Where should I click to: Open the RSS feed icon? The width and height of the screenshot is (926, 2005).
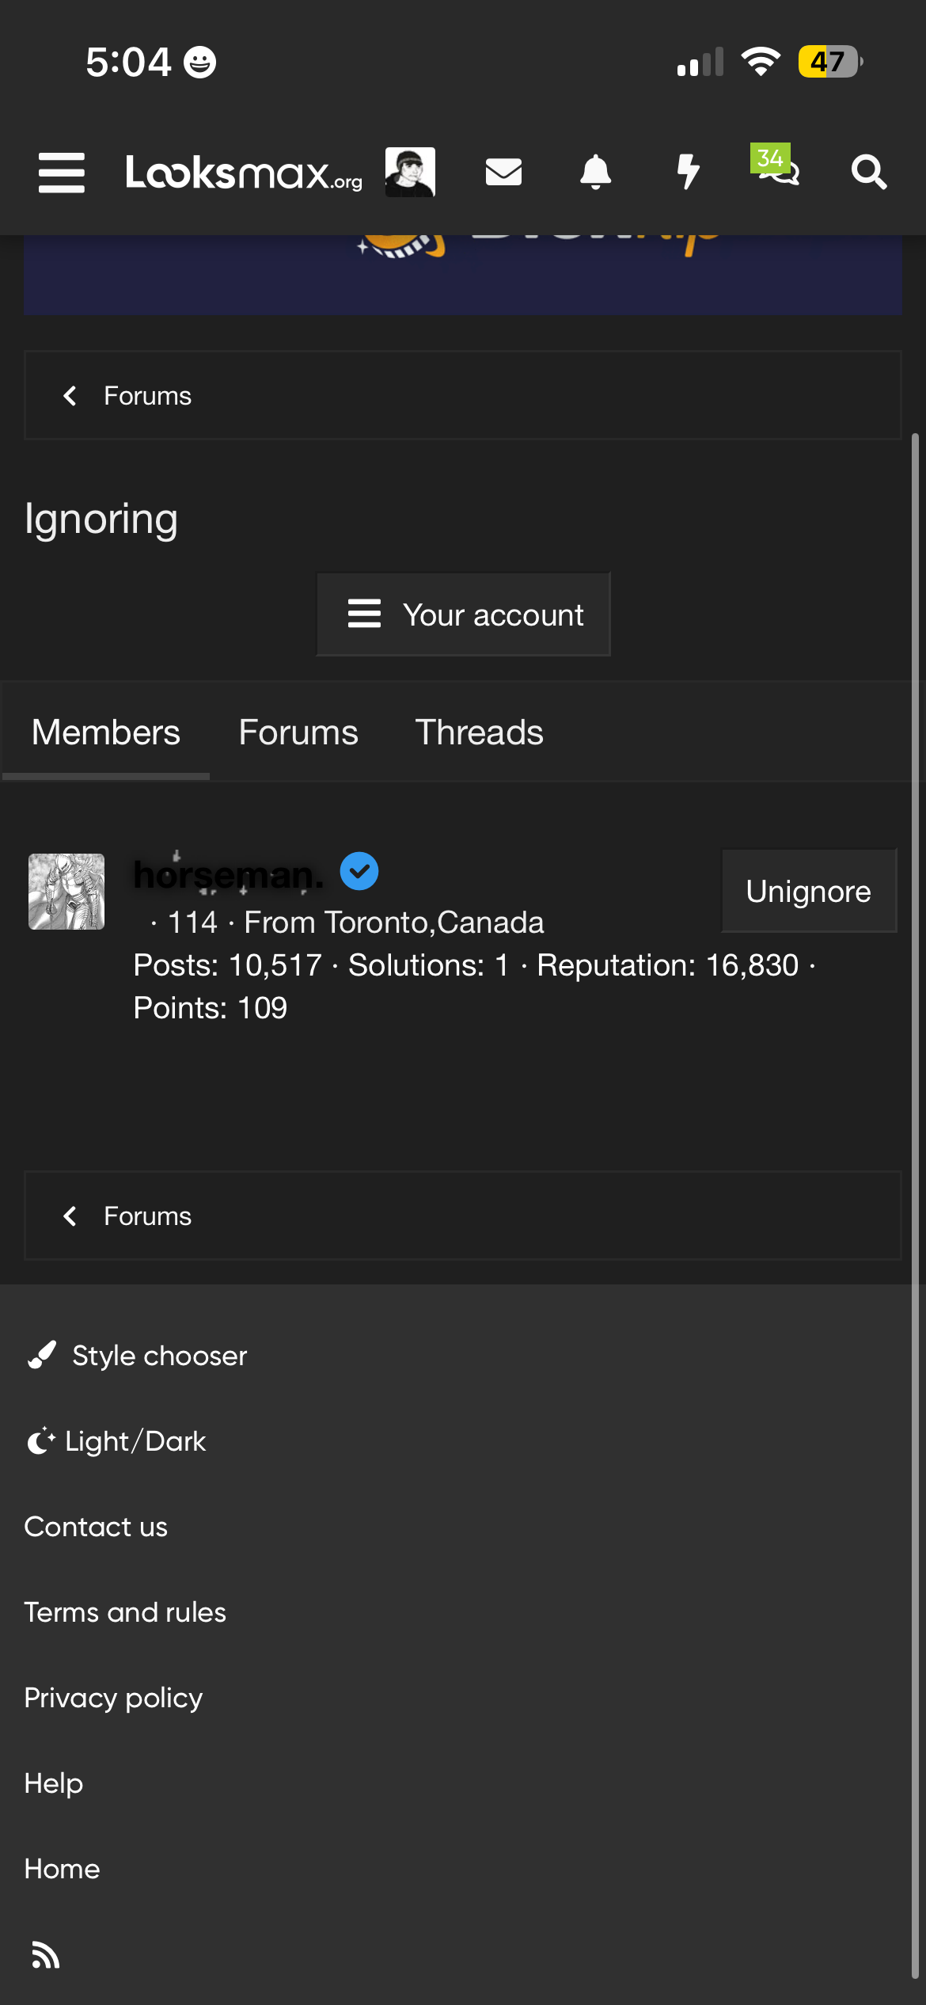tap(45, 1954)
